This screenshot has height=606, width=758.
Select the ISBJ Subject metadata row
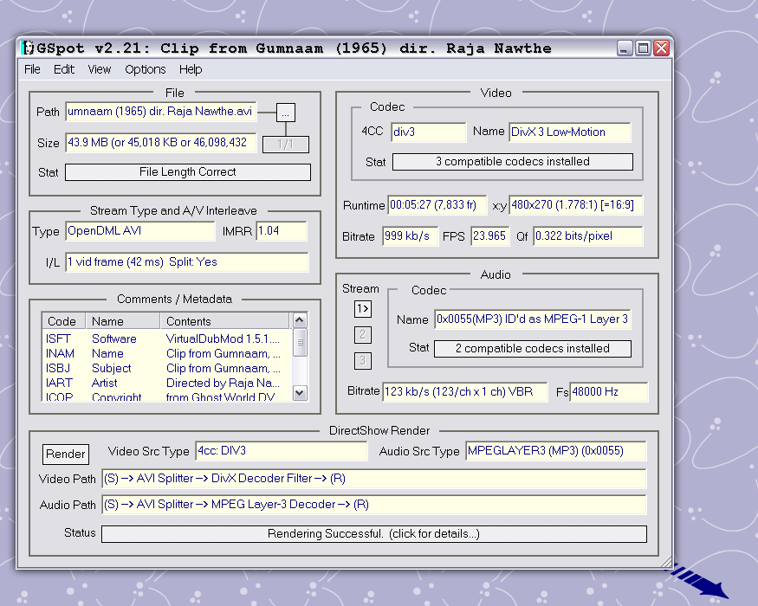(167, 368)
